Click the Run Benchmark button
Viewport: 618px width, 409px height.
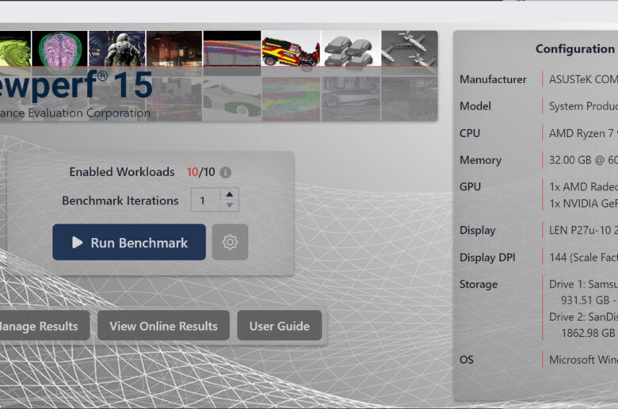coord(129,243)
